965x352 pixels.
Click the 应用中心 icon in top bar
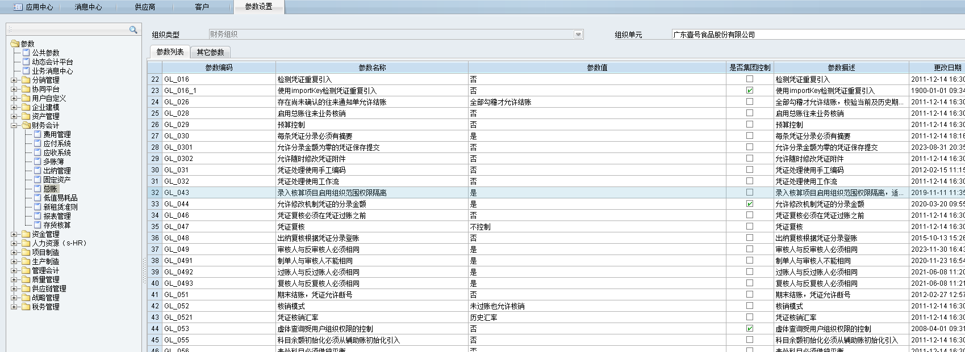pyautogui.click(x=18, y=7)
